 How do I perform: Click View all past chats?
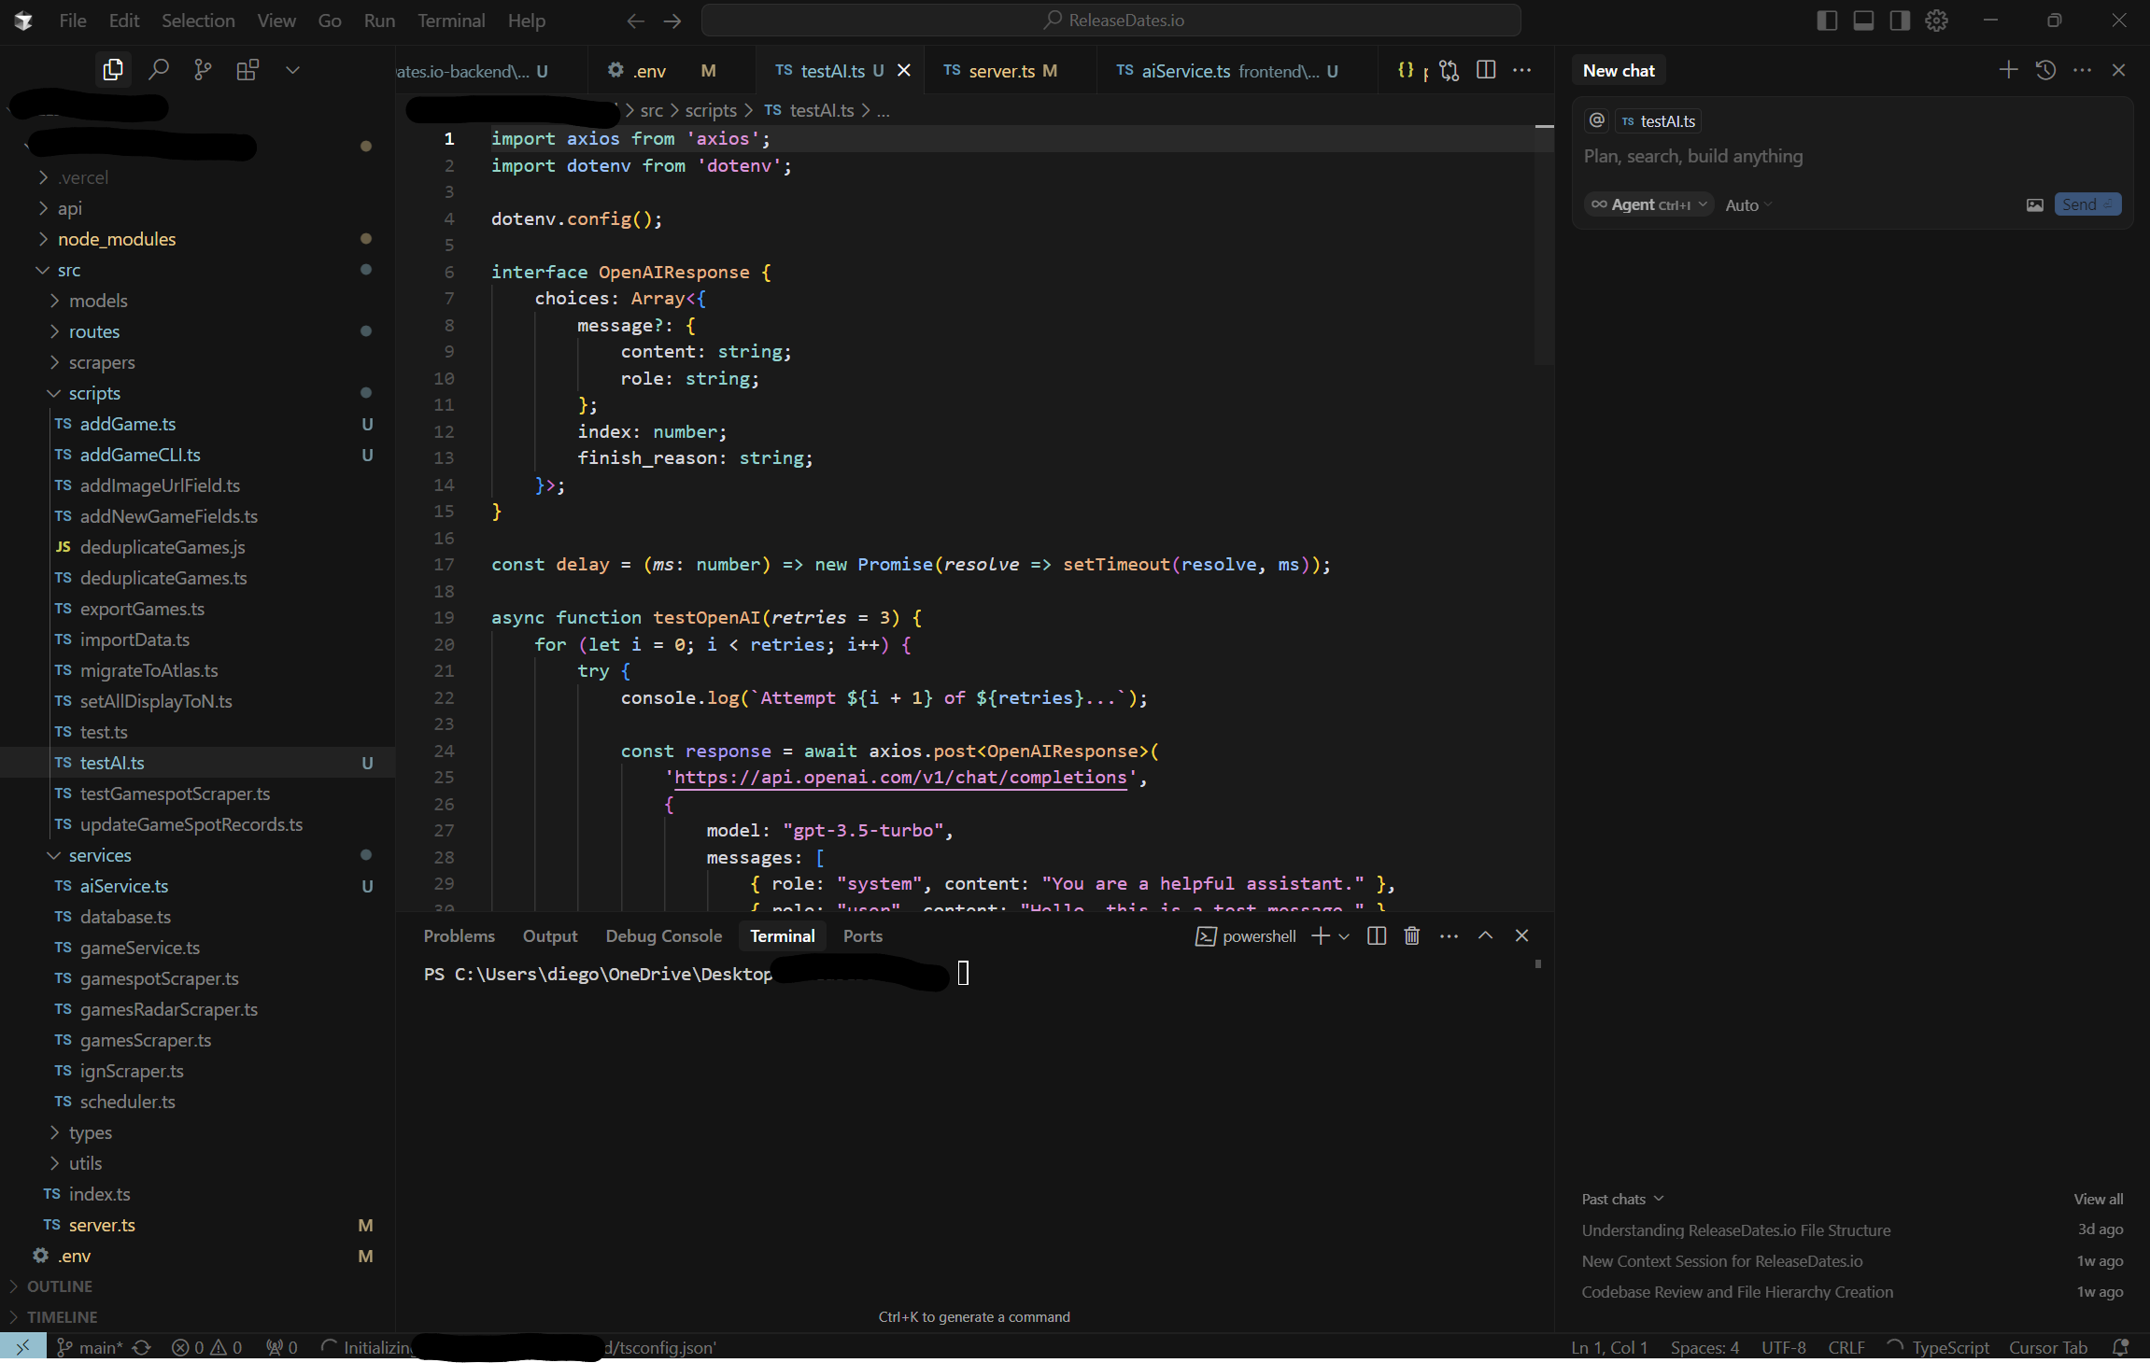click(2098, 1199)
